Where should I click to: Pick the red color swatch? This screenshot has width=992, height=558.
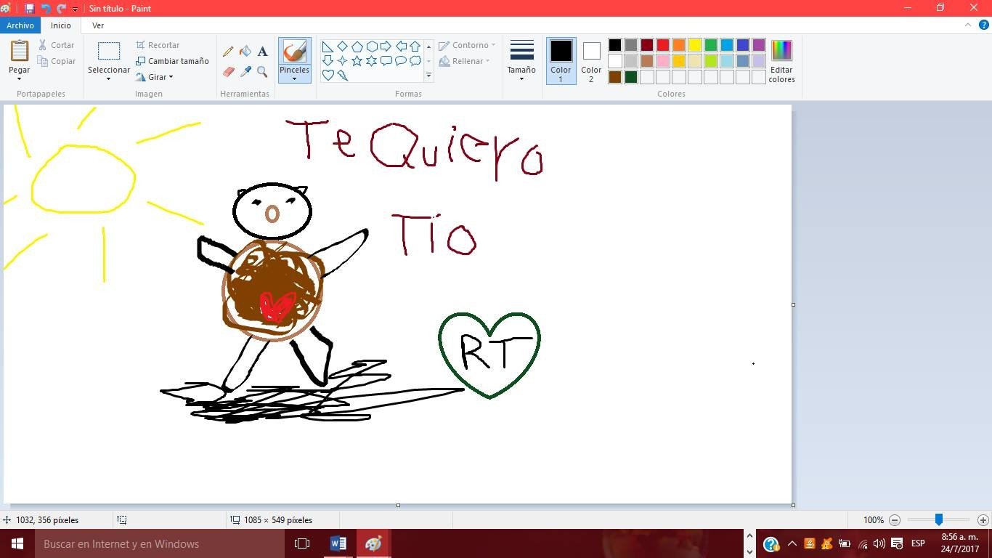[x=662, y=45]
